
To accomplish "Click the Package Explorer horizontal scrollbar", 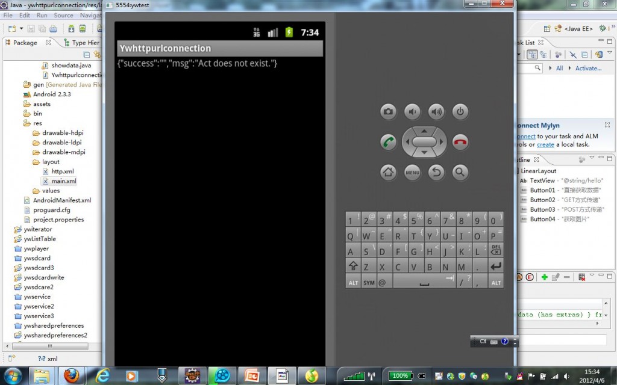I will tap(50, 346).
